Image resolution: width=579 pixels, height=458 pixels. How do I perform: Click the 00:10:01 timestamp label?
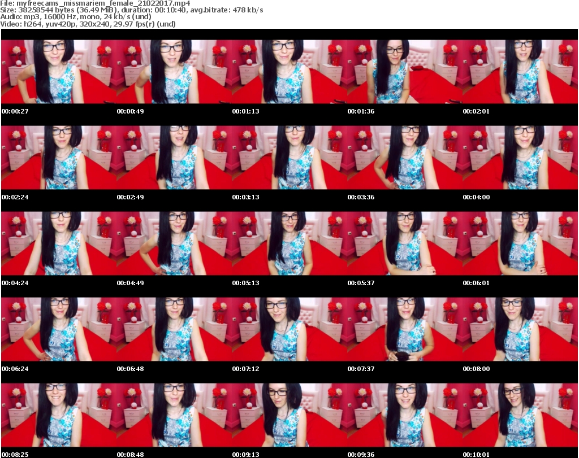click(476, 455)
